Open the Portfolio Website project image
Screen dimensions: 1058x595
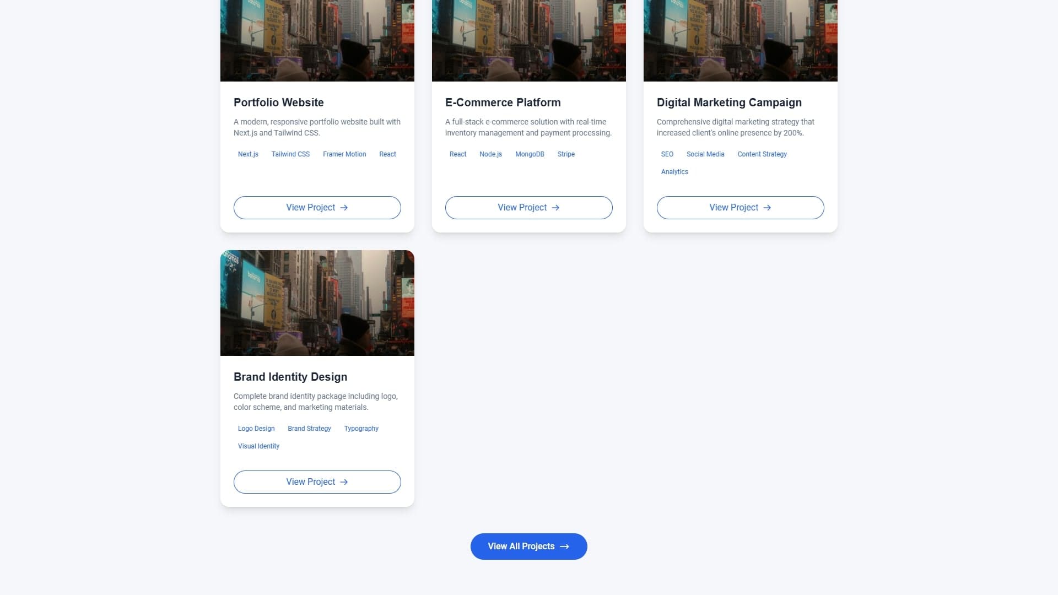[x=317, y=41]
